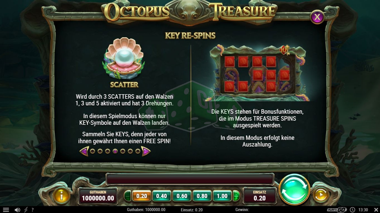Decrease bet with green minus button
Screen dimensions: 380x213
tap(128, 196)
